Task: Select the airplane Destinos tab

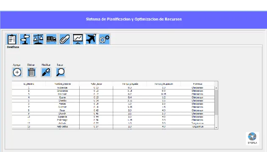Action: (x=91, y=39)
